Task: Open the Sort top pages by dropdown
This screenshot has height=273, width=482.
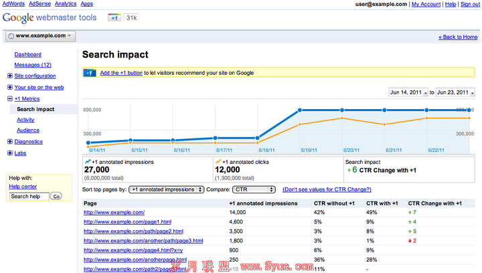Action: [x=166, y=190]
